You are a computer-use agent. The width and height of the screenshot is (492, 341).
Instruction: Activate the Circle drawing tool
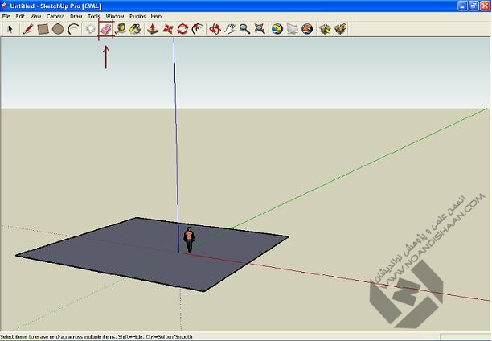58,29
